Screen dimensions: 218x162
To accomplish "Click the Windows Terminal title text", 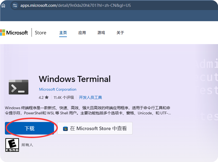I will pyautogui.click(x=75, y=79).
